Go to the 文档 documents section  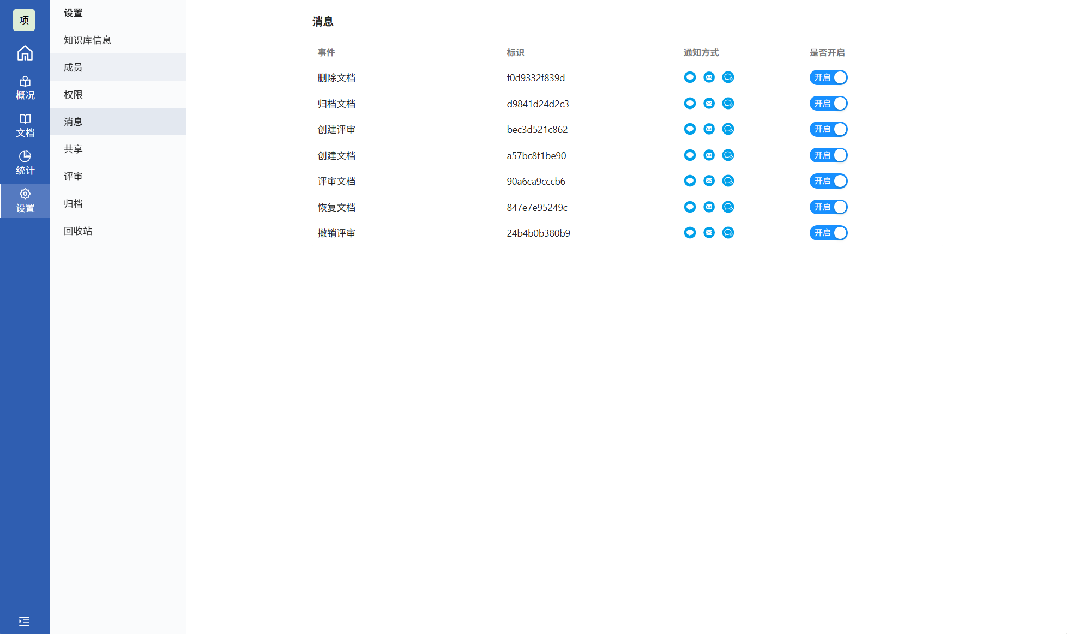coord(25,125)
